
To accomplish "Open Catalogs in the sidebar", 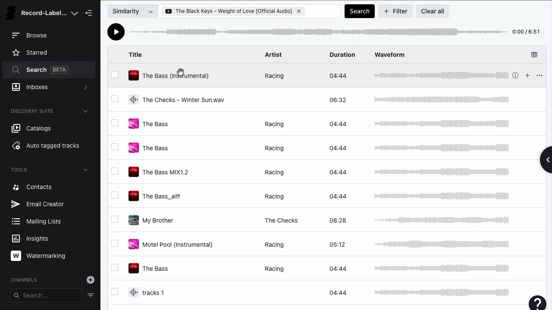I will pyautogui.click(x=49, y=128).
